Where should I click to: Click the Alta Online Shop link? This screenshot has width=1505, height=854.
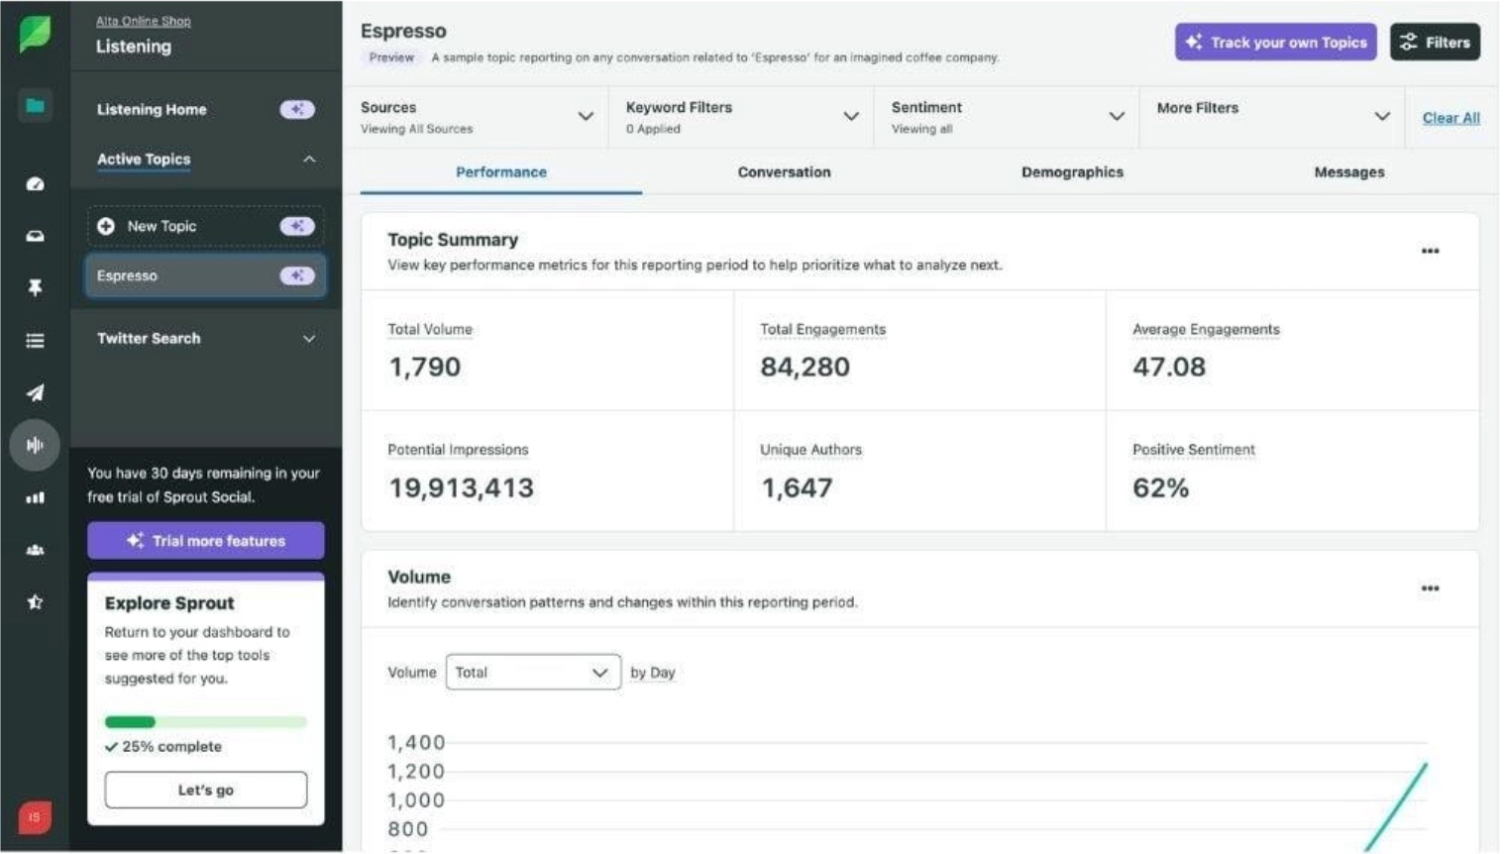tap(144, 21)
